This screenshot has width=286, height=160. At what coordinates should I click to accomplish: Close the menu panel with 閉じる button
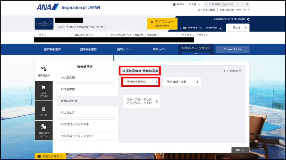pyautogui.click(x=240, y=150)
